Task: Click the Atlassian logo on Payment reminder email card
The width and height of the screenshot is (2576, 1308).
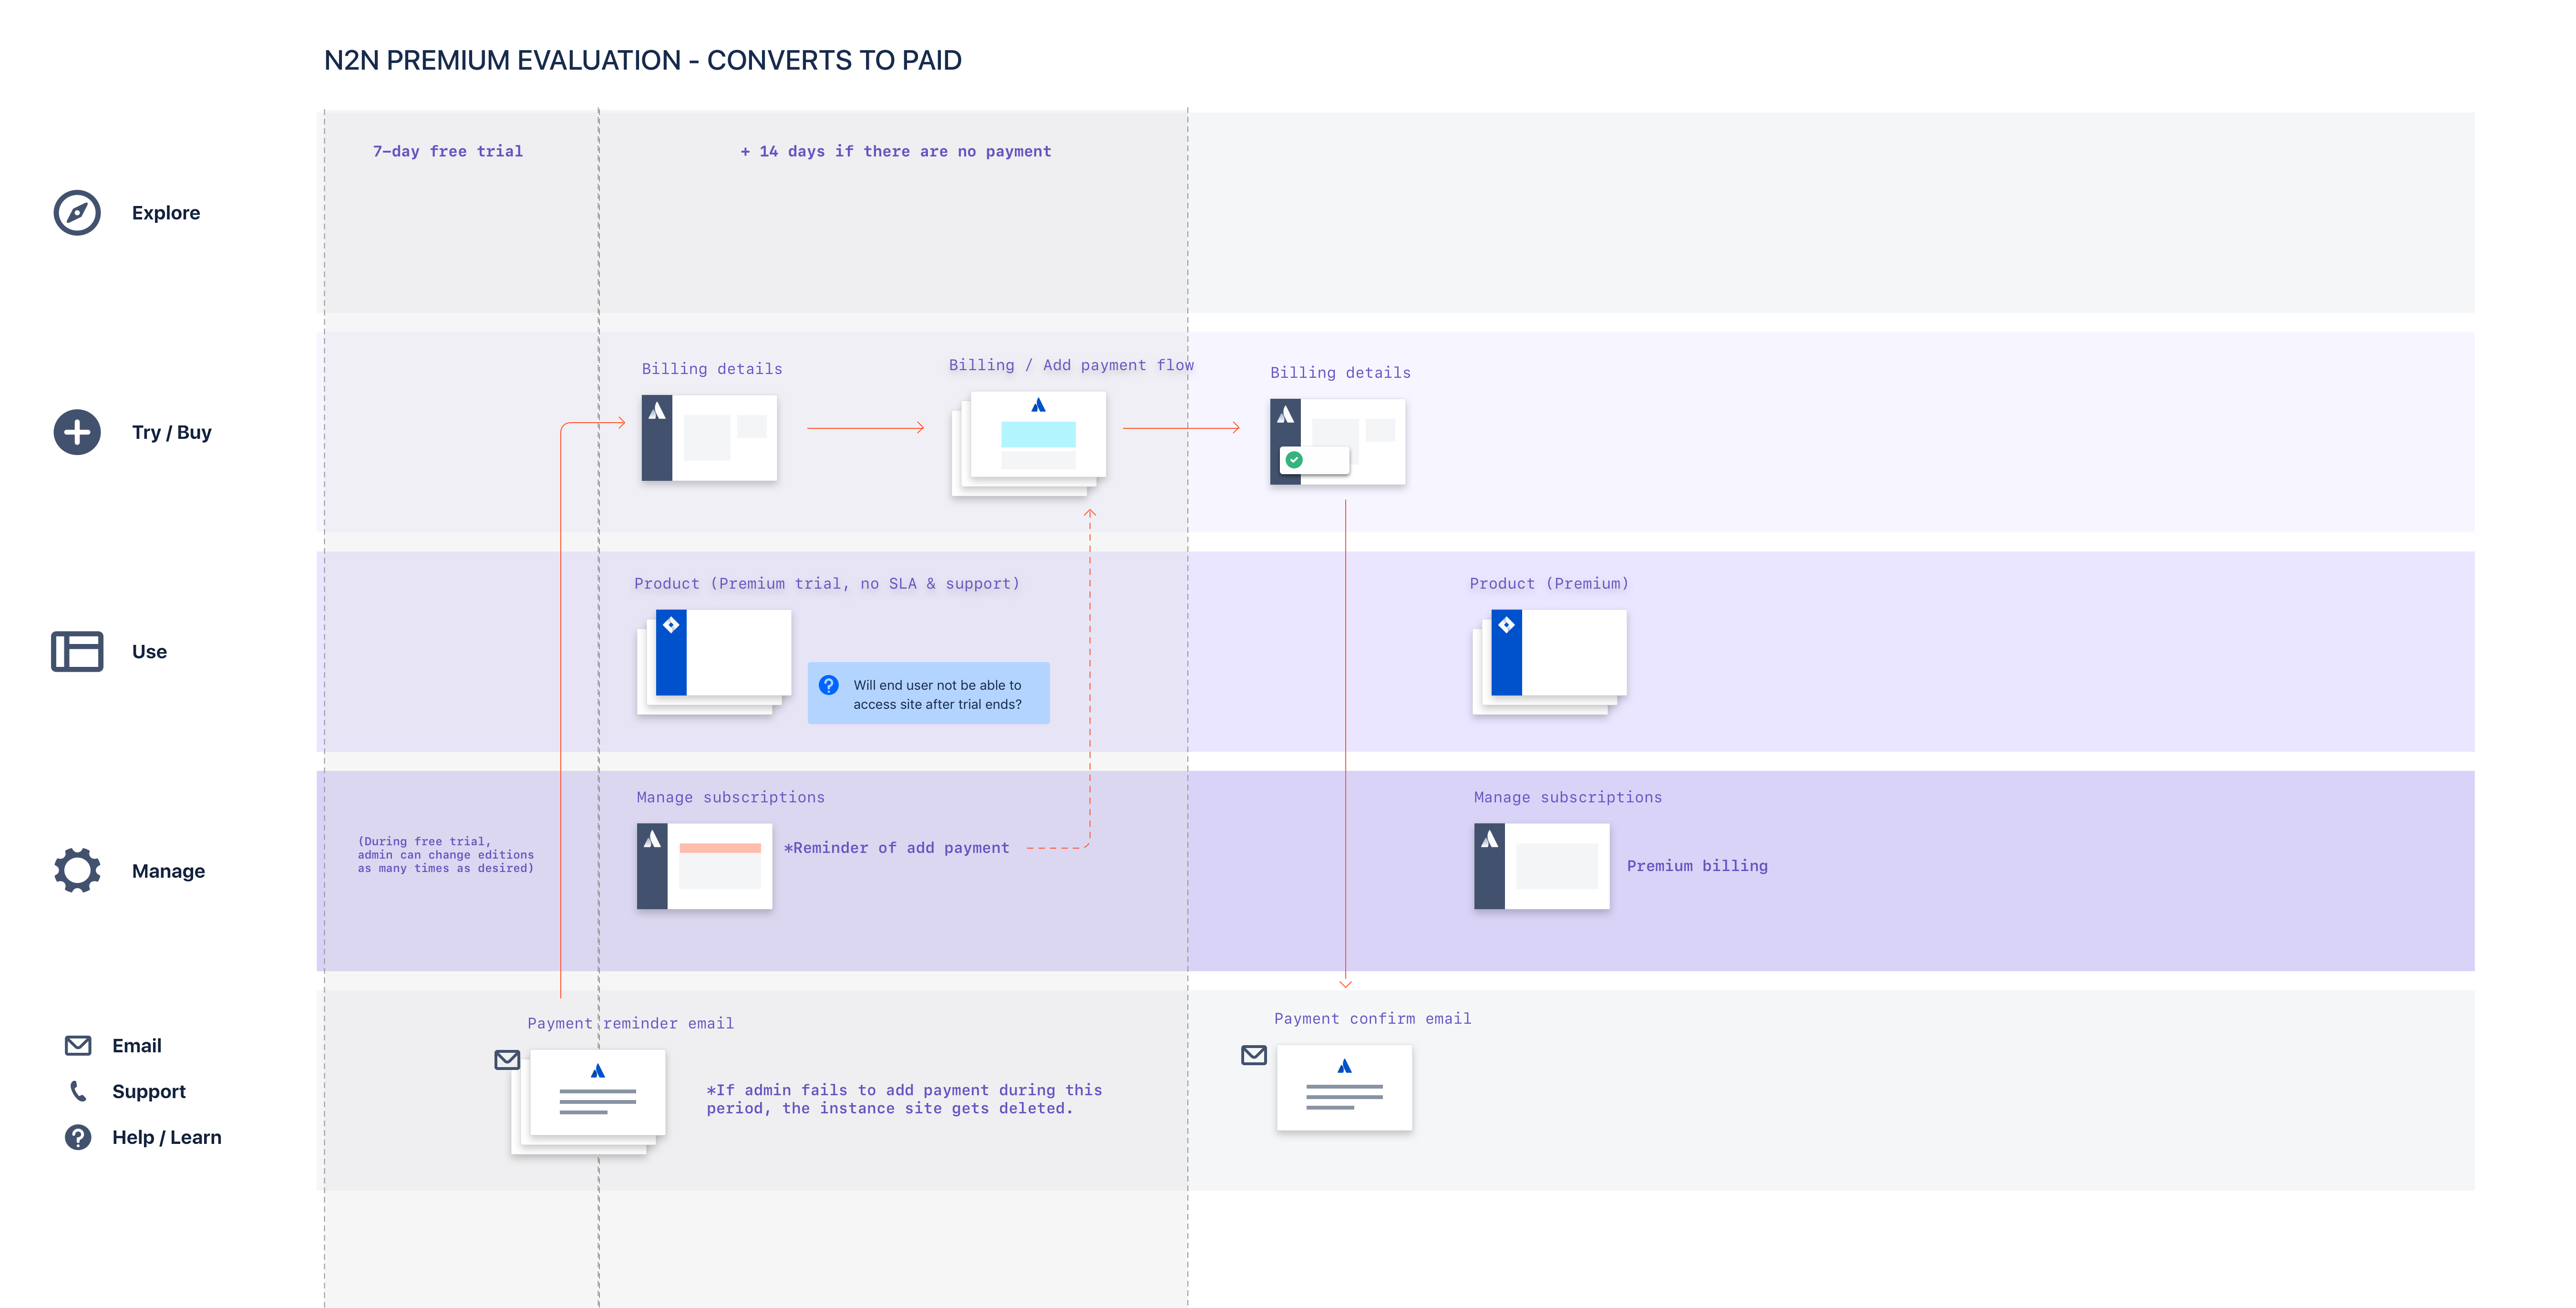Action: coord(598,1071)
